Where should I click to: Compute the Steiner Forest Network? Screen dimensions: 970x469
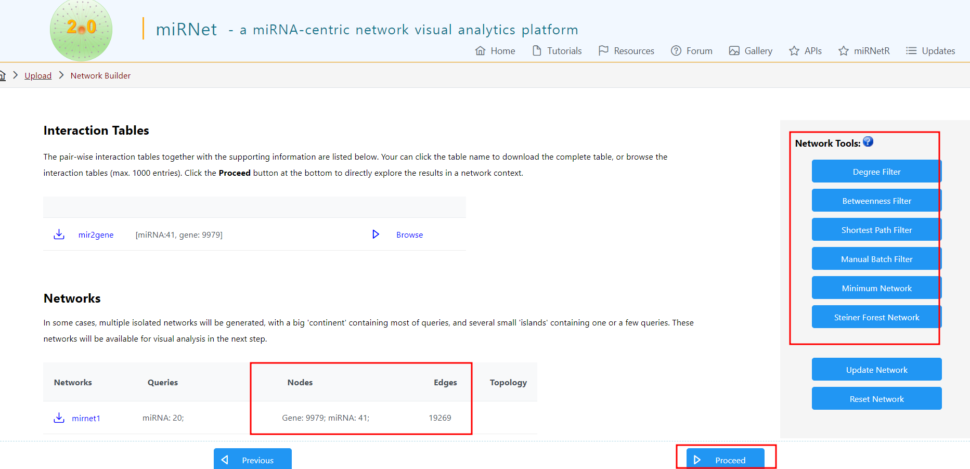tap(876, 317)
